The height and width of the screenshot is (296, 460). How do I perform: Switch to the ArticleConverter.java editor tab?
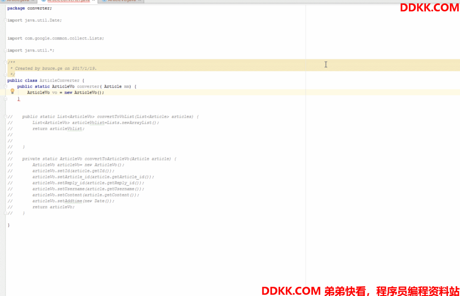click(68, 1)
